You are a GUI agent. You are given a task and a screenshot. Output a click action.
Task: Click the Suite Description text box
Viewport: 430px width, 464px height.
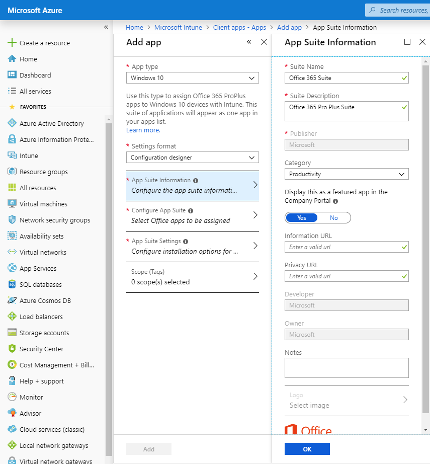(347, 111)
